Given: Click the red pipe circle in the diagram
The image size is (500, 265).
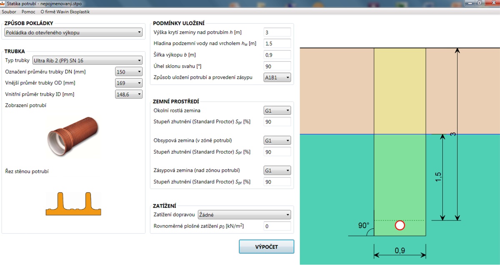Looking at the screenshot, I should pos(400,225).
